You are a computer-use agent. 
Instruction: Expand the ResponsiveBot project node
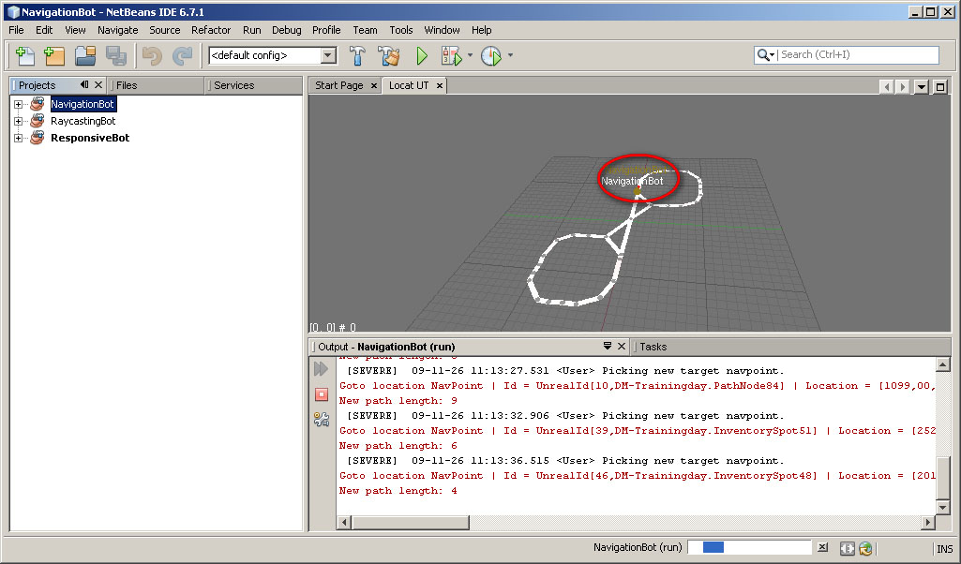tap(19, 138)
